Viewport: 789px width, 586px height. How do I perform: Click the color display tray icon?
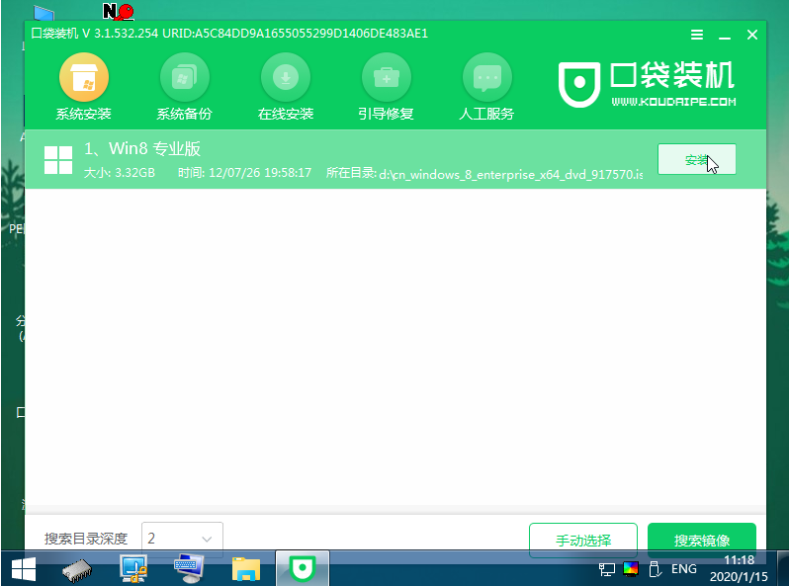click(x=631, y=569)
